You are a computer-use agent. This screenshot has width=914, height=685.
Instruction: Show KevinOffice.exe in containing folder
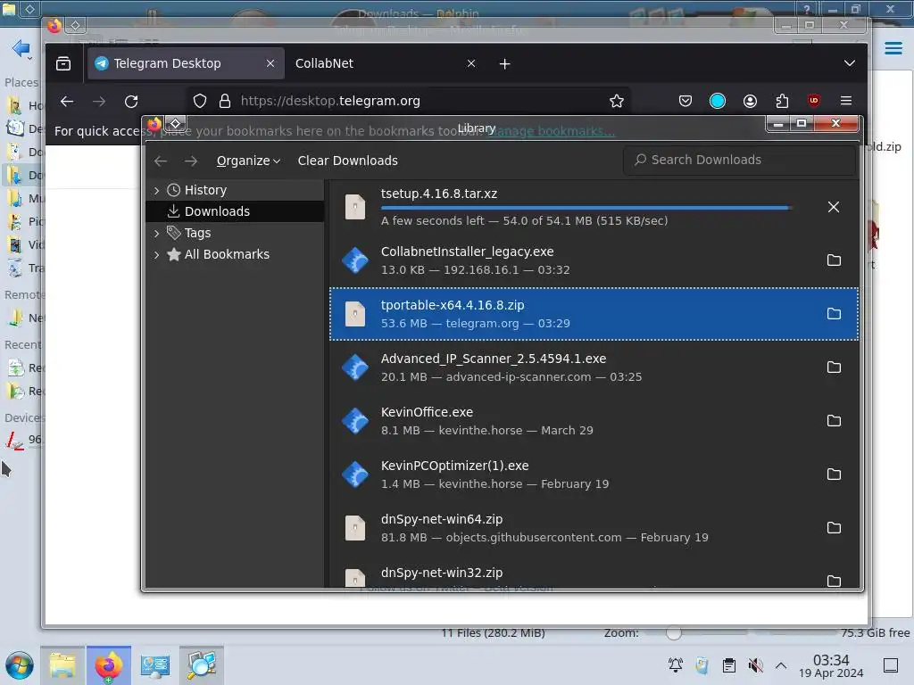tap(835, 421)
